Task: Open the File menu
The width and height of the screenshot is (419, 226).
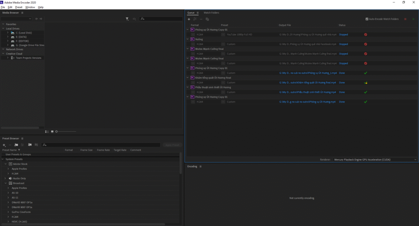Action: coord(3,7)
